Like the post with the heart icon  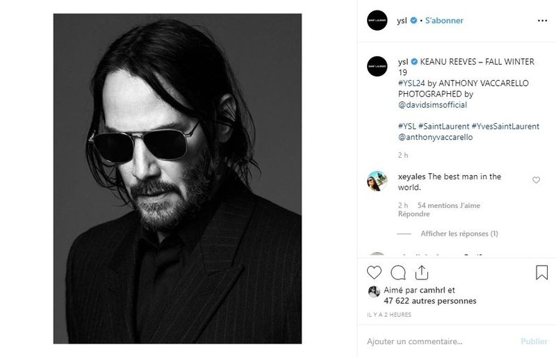tap(374, 272)
